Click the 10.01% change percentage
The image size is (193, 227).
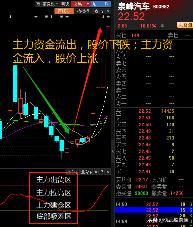148,26
